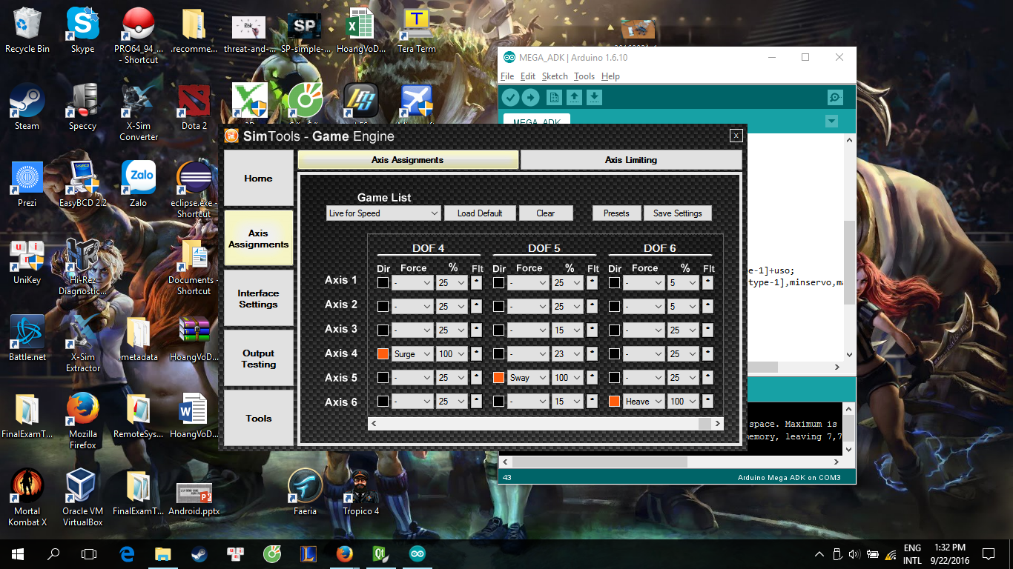1013x569 pixels.
Task: Open DOF 4 force dropdown for Axis 1
Action: tap(412, 283)
